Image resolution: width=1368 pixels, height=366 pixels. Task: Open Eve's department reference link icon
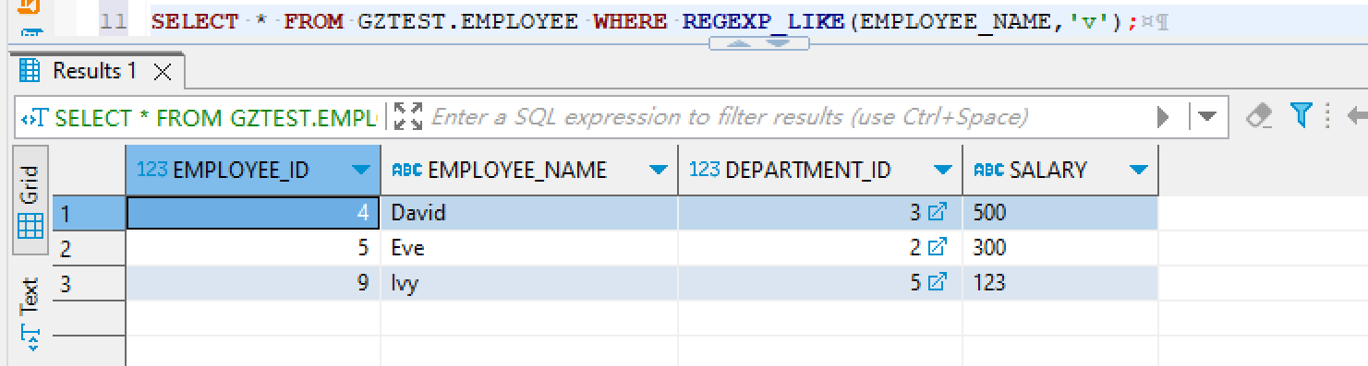coord(937,248)
